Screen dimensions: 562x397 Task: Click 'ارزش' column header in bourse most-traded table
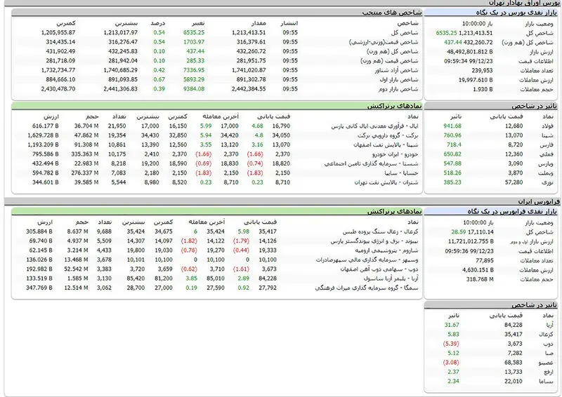click(51, 116)
